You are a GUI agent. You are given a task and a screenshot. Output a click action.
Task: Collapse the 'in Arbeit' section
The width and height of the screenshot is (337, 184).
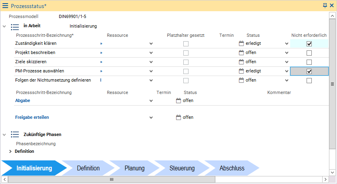(x=4, y=26)
